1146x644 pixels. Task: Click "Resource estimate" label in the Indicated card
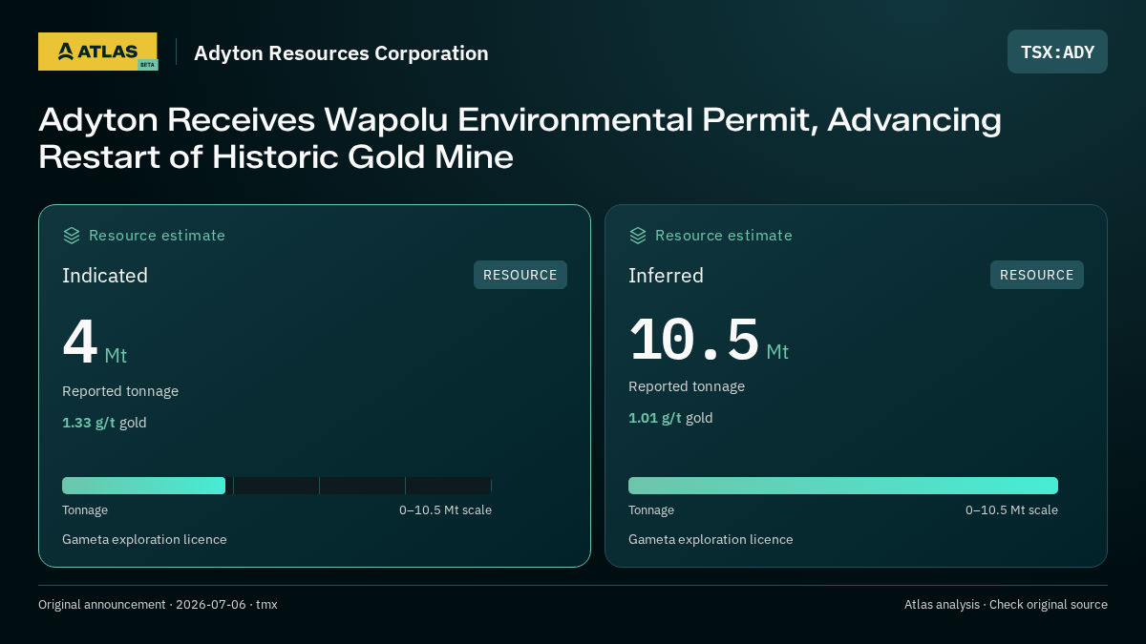(x=157, y=236)
